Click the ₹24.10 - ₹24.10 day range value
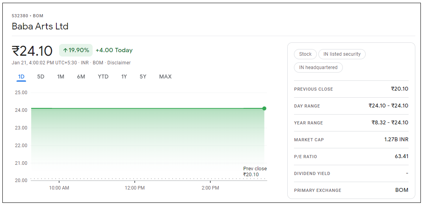This screenshot has width=424, height=206. (x=388, y=106)
